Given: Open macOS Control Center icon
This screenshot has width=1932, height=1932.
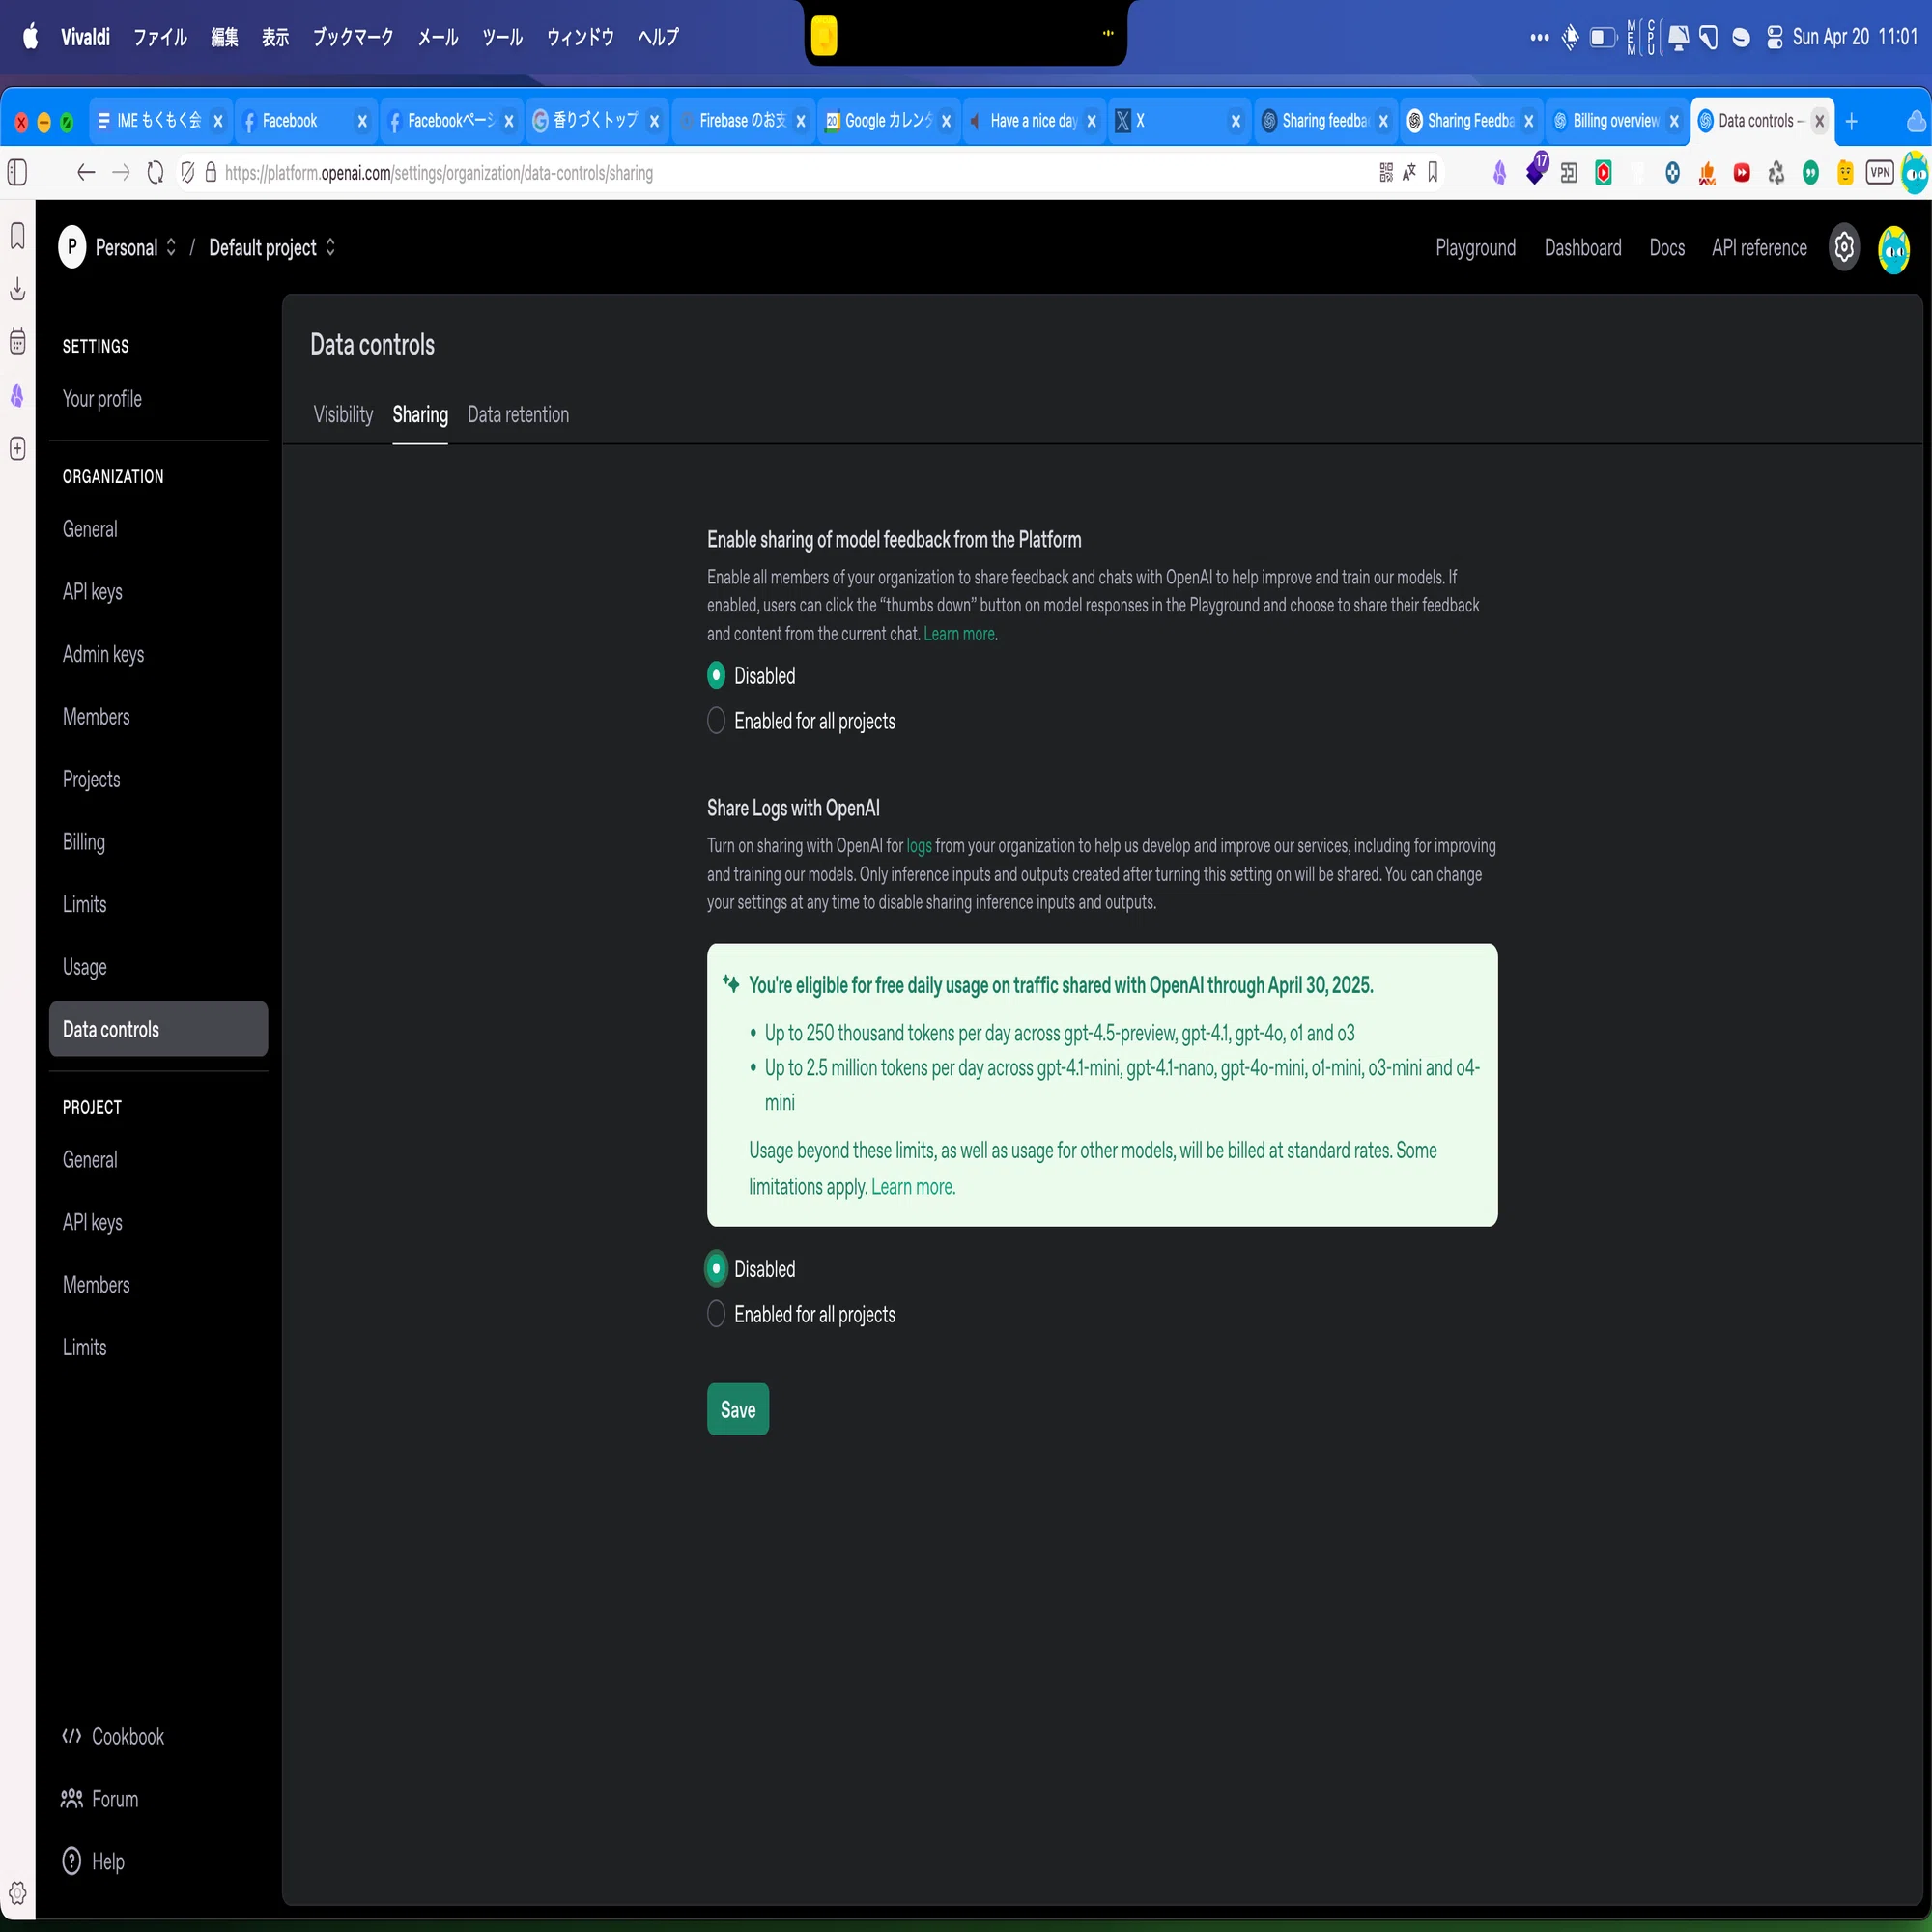Looking at the screenshot, I should (x=1775, y=37).
